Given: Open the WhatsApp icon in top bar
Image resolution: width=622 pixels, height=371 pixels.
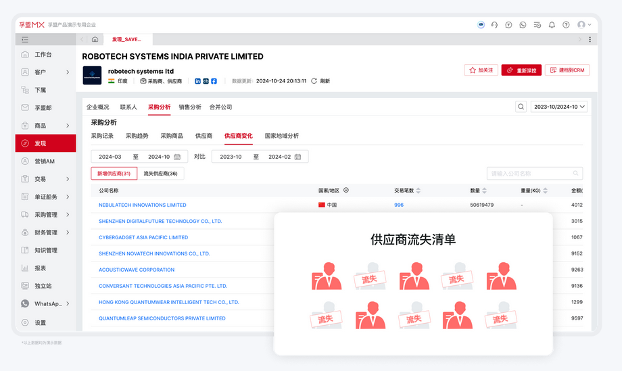Looking at the screenshot, I should point(523,25).
